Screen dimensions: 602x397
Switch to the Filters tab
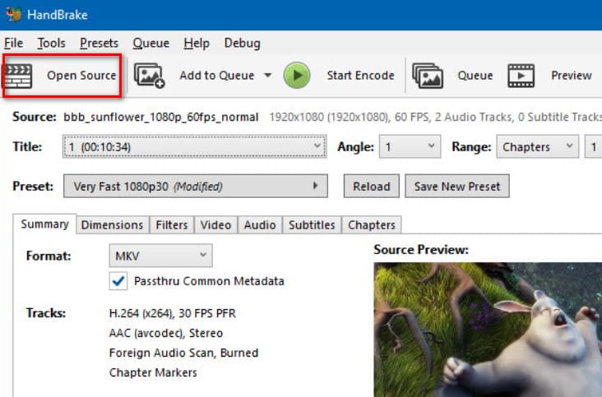172,224
